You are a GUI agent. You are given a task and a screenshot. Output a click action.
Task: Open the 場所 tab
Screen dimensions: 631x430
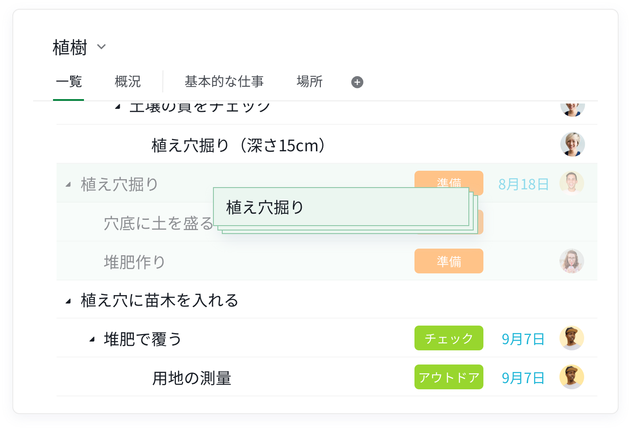(309, 82)
